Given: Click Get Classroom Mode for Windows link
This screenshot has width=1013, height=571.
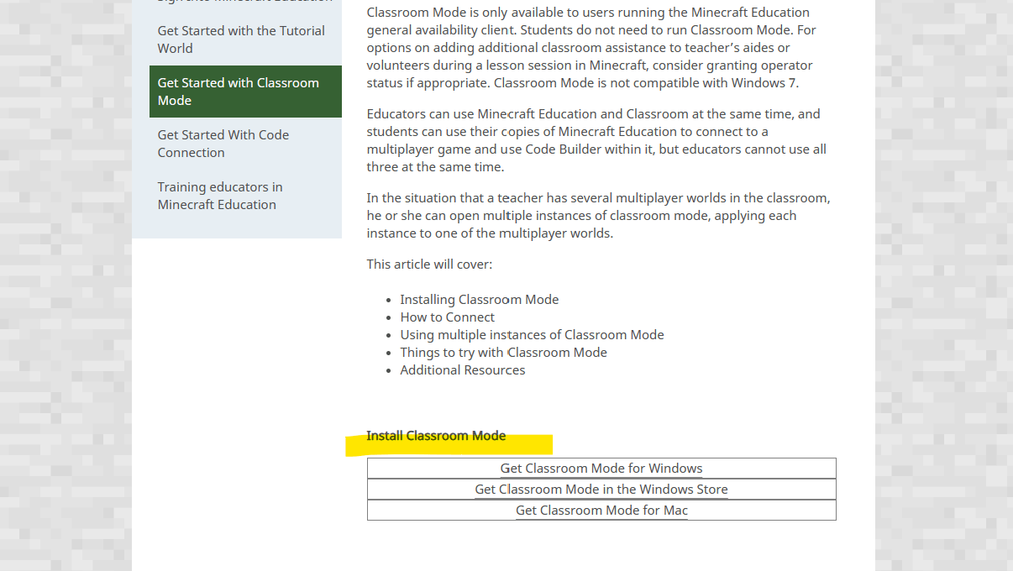Looking at the screenshot, I should click(601, 469).
